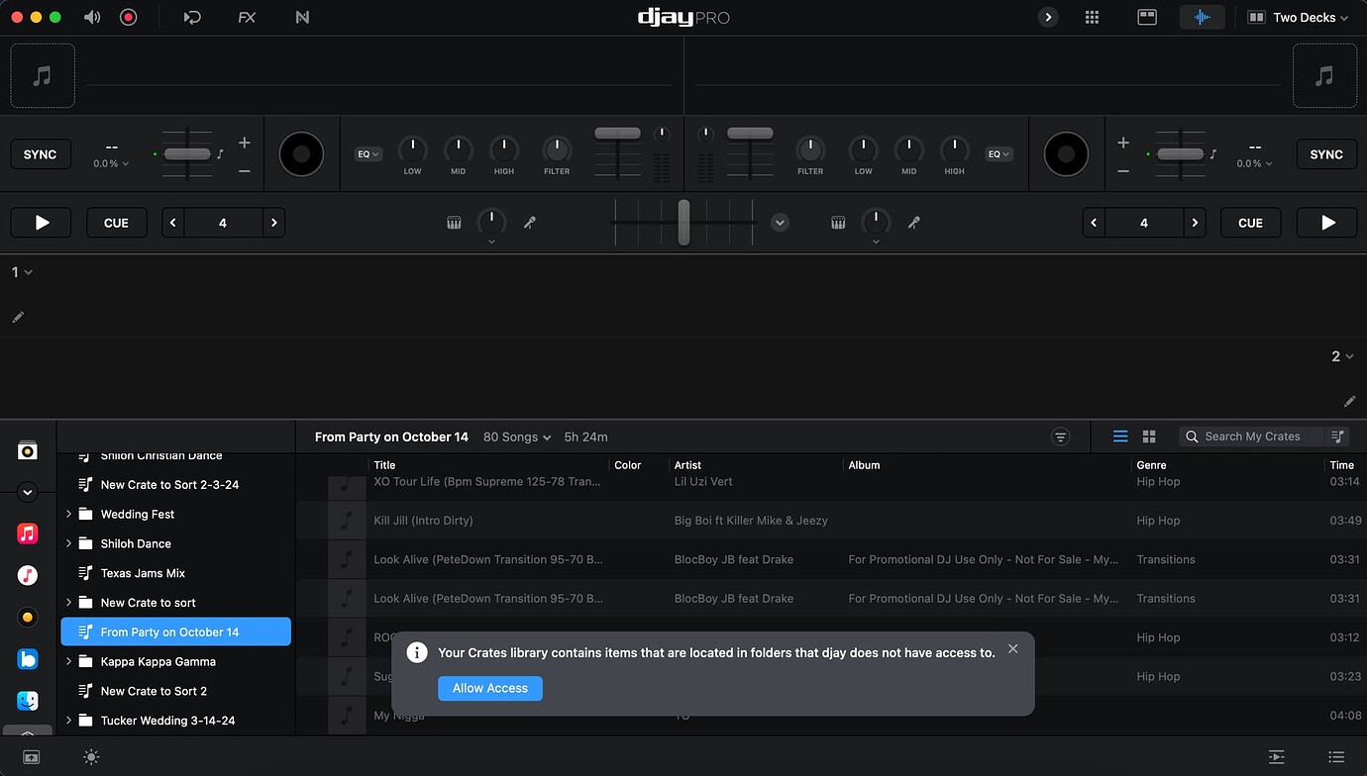This screenshot has height=776, width=1367.
Task: Toggle the left deck EQ mode selector
Action: point(367,153)
